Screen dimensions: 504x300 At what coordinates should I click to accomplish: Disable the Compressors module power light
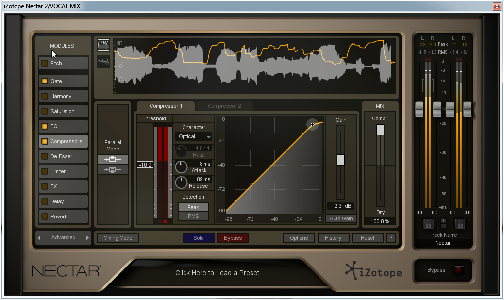tap(45, 141)
